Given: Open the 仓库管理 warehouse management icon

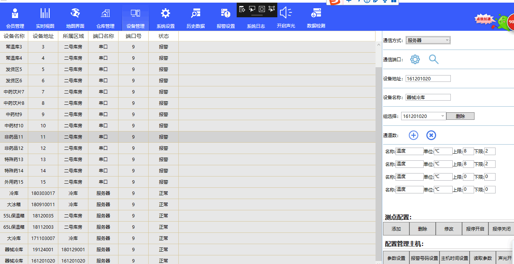Looking at the screenshot, I should [105, 14].
